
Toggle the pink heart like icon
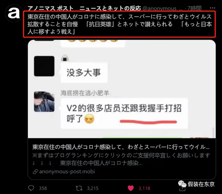[130, 188]
